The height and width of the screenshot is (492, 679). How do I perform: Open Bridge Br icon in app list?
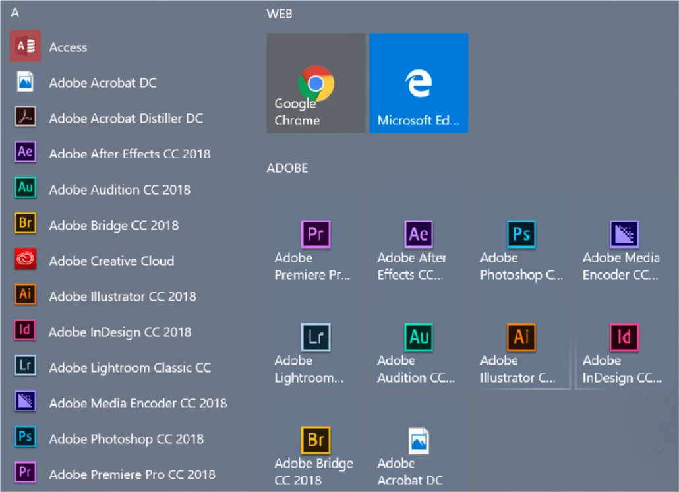[25, 223]
